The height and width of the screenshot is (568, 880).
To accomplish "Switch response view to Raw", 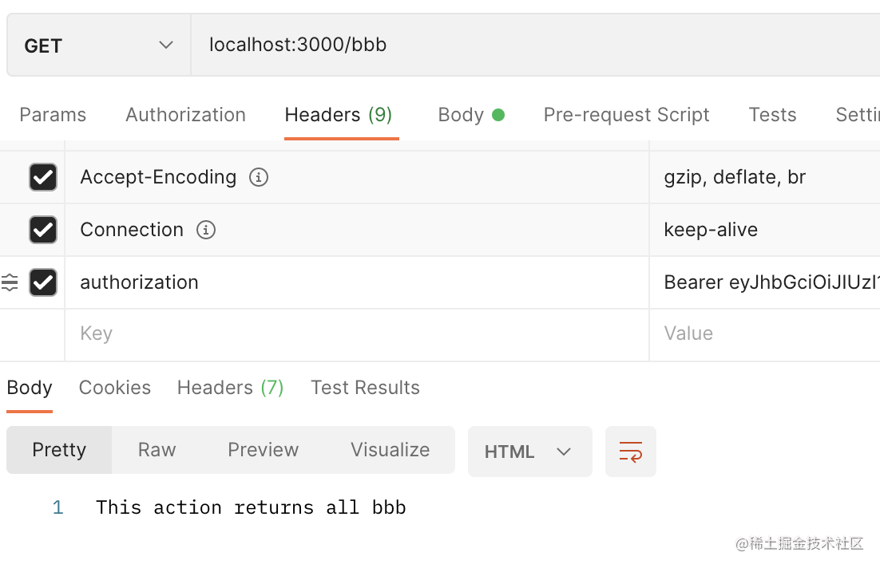I will point(157,450).
